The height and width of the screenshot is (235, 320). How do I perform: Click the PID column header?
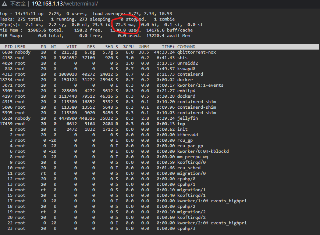[8, 47]
